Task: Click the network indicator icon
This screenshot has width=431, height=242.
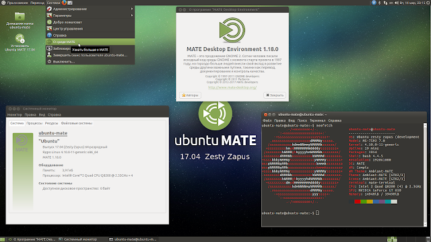Action: [x=385, y=3]
